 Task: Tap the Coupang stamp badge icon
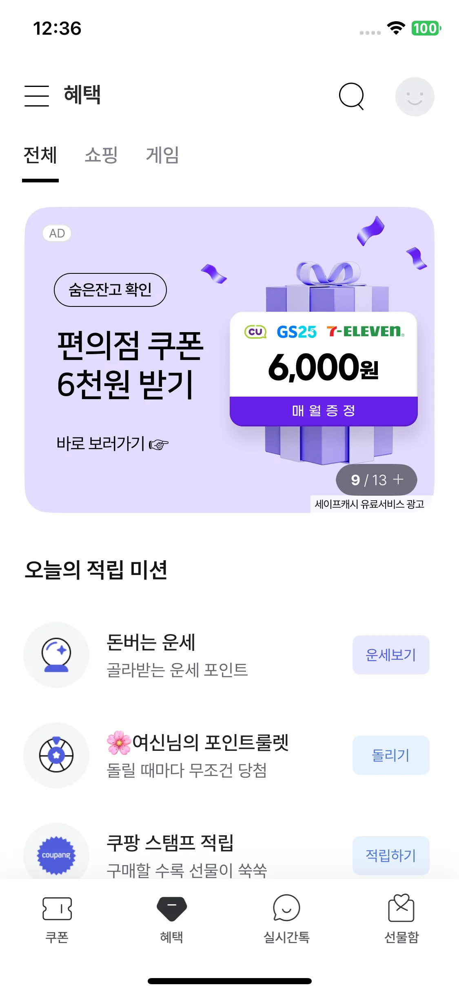[56, 854]
